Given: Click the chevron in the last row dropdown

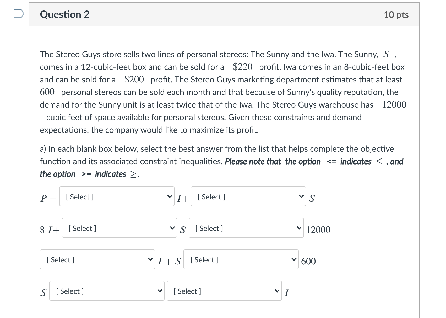Looking at the screenshot, I should click(277, 290).
